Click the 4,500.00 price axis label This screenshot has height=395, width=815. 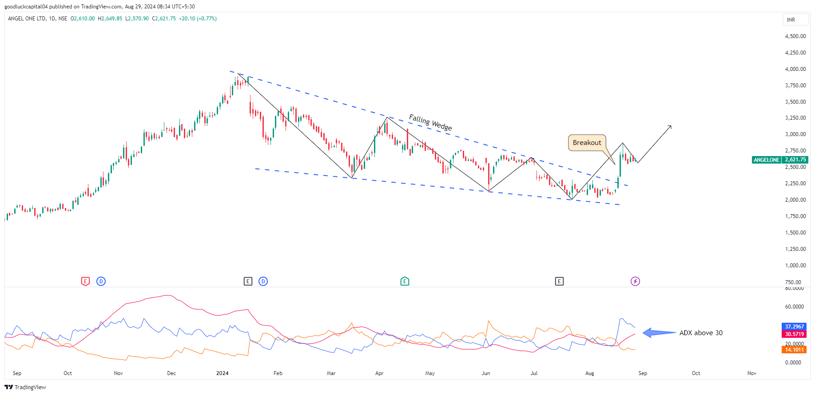click(x=795, y=36)
